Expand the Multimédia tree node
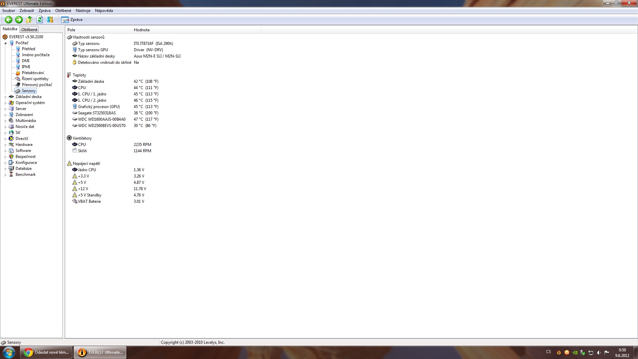The width and height of the screenshot is (638, 359). click(x=6, y=121)
